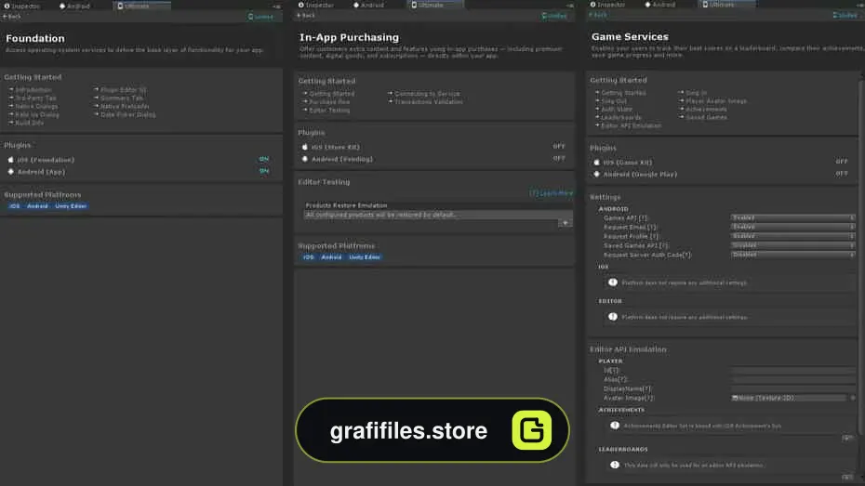
Task: Click the object picker circle next to Avatar Image
Action: (852, 398)
